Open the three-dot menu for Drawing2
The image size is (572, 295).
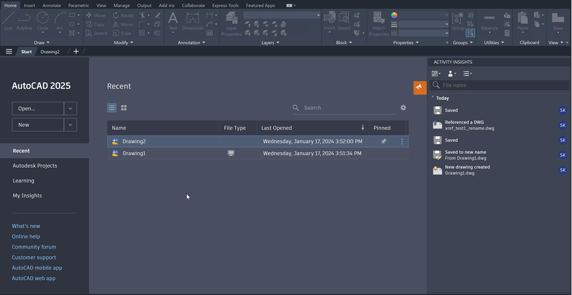click(402, 142)
